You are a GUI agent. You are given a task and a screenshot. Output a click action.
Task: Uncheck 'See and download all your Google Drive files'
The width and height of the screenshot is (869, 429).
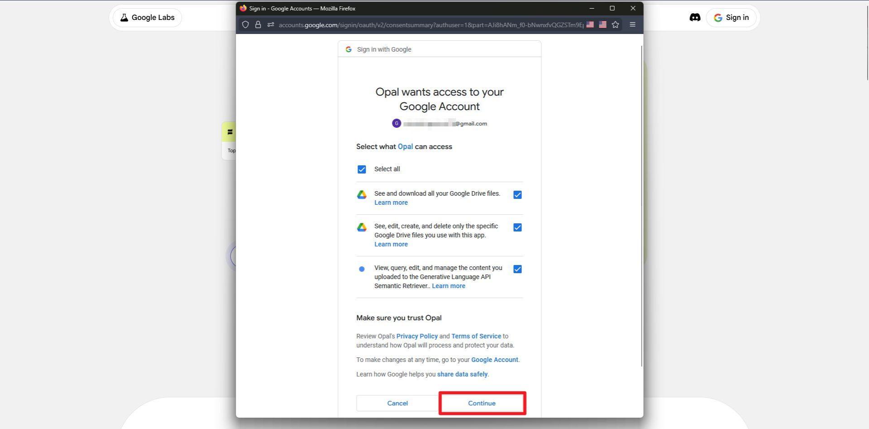coord(517,195)
